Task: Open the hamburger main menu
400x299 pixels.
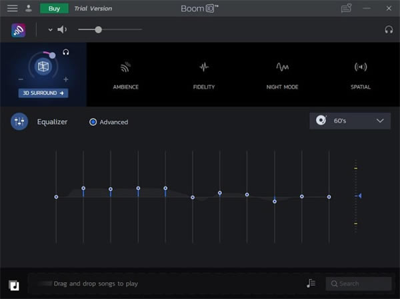Action: point(12,9)
